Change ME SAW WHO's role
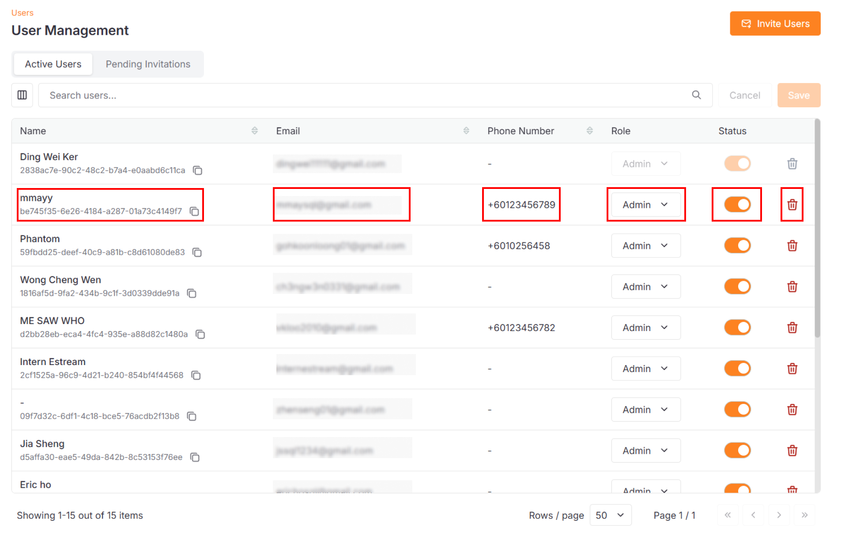Viewport: 845px width, 550px height. point(645,327)
